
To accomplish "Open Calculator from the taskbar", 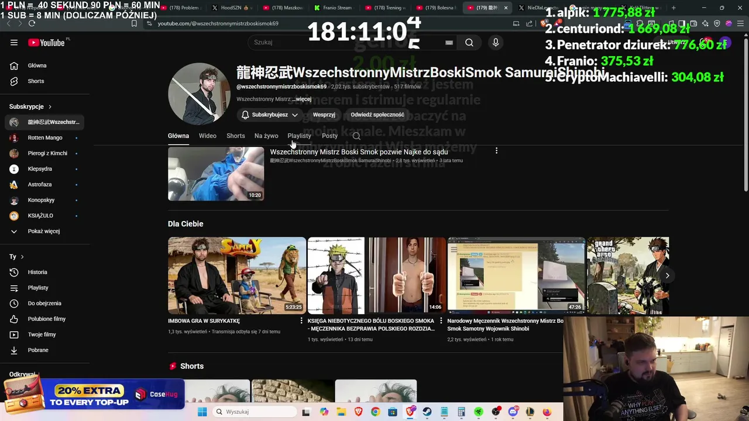I will 462,412.
